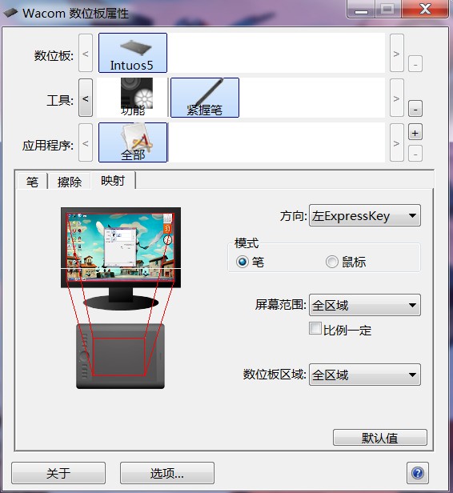The height and width of the screenshot is (493, 453).
Task: Switch to the 擦除 tab
Action: pos(69,182)
